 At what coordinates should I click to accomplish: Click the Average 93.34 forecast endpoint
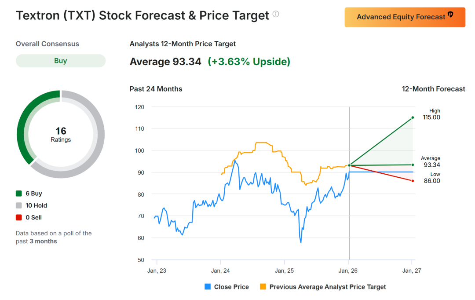click(x=413, y=165)
